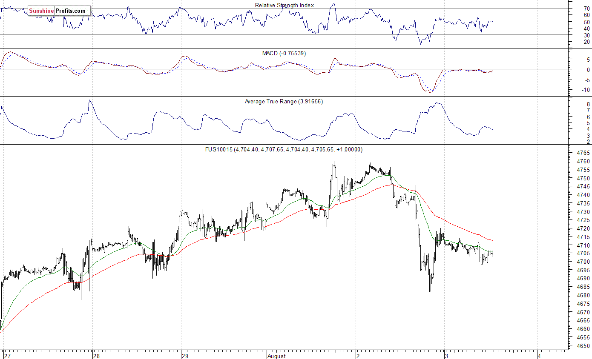Click the 4700 price axis value
The image size is (592, 359).
(584, 262)
